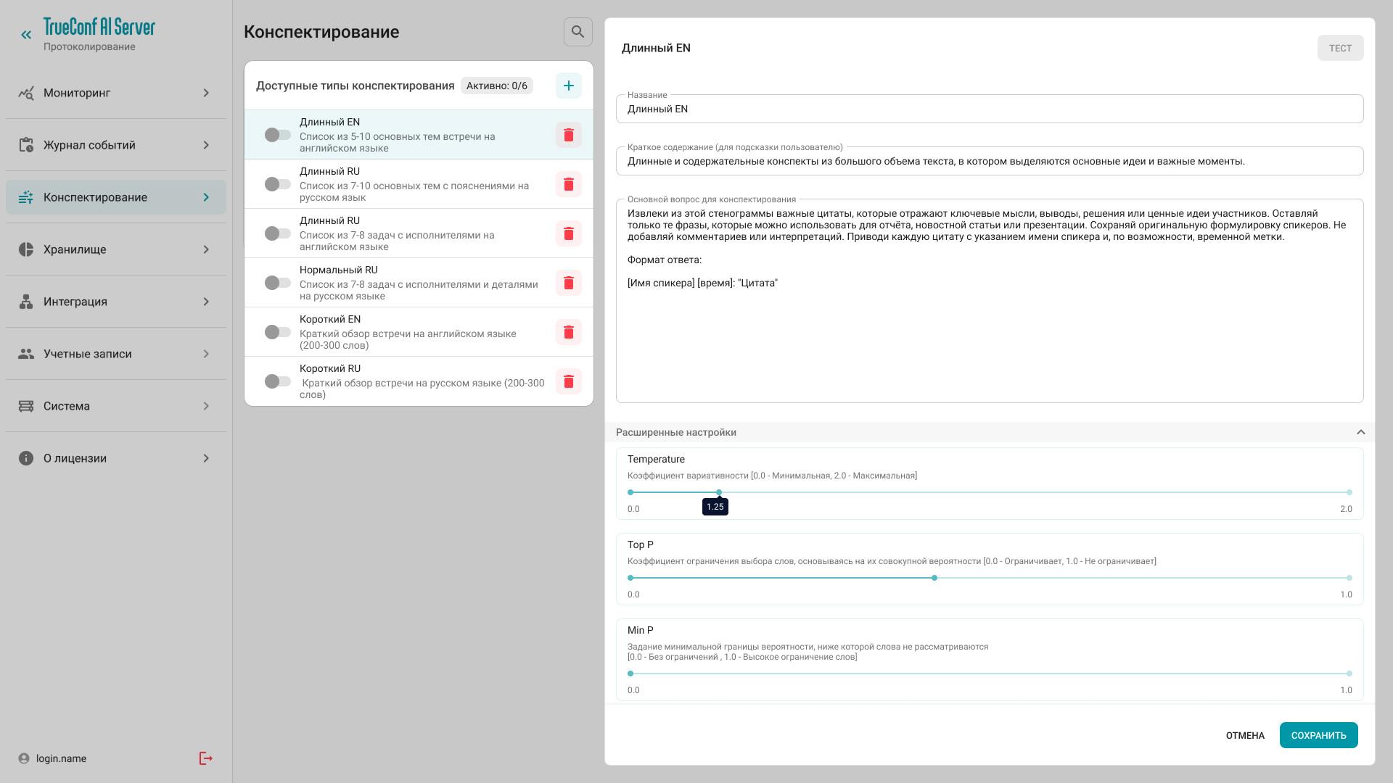Expand the Мониторинг menu arrow

[x=206, y=93]
